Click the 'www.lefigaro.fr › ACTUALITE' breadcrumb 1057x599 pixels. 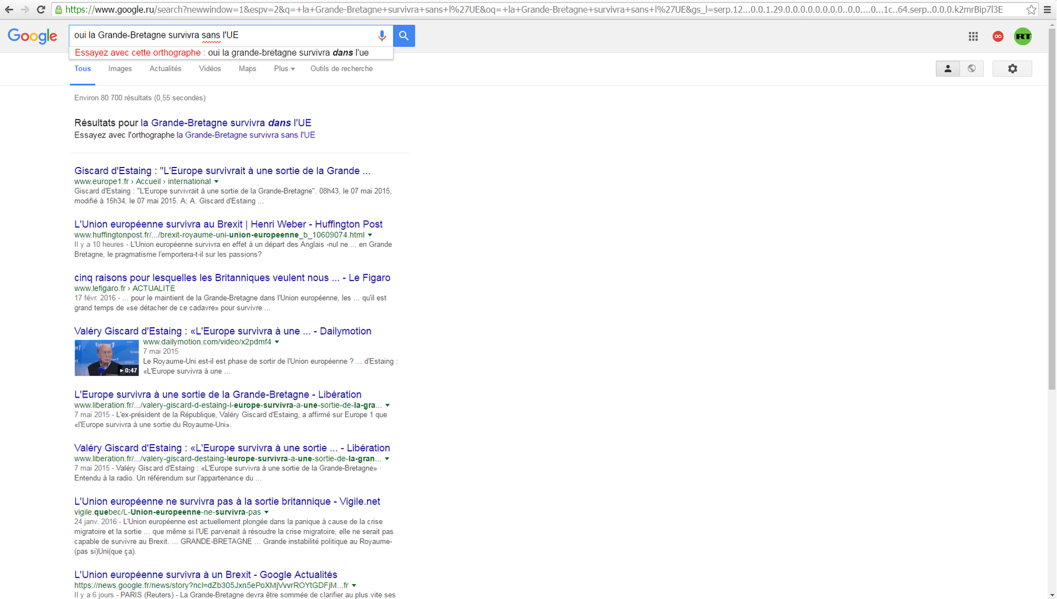click(125, 288)
